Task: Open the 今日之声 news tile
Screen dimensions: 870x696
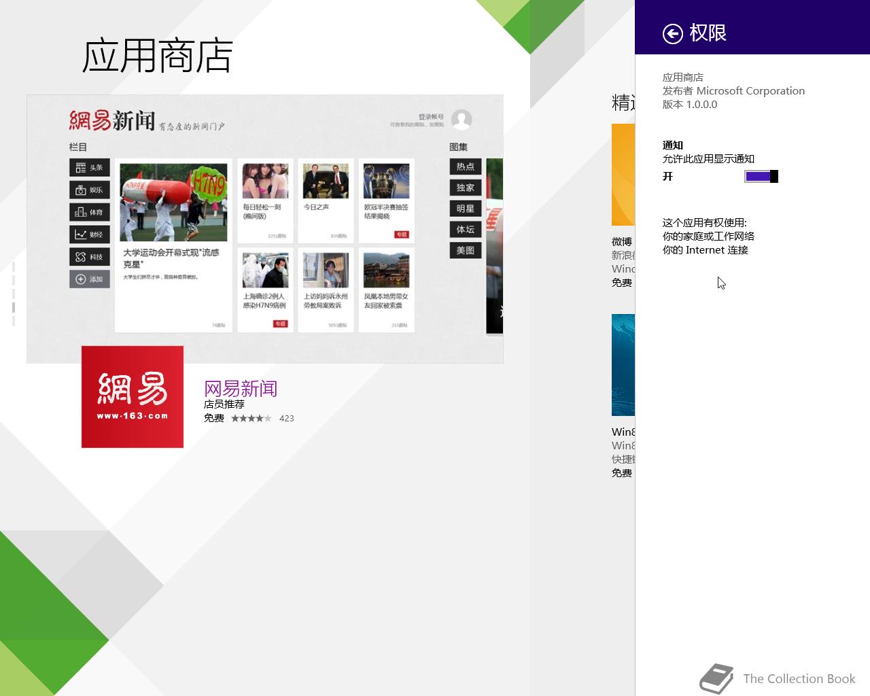Action: tap(326, 201)
